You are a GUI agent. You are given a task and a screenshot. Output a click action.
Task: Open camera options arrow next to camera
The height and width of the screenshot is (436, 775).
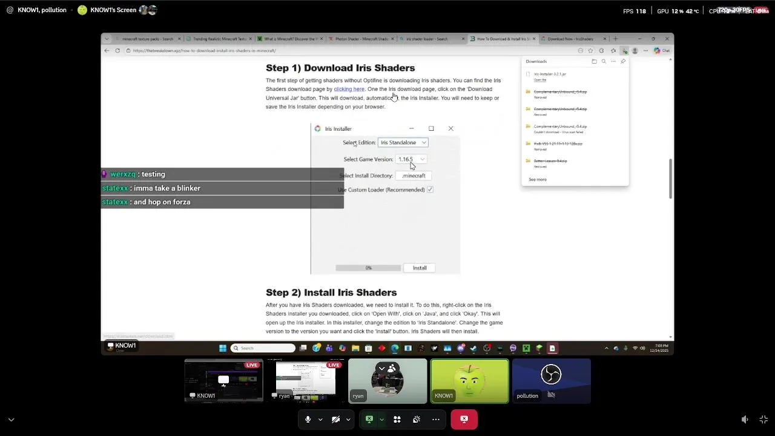[348, 420]
